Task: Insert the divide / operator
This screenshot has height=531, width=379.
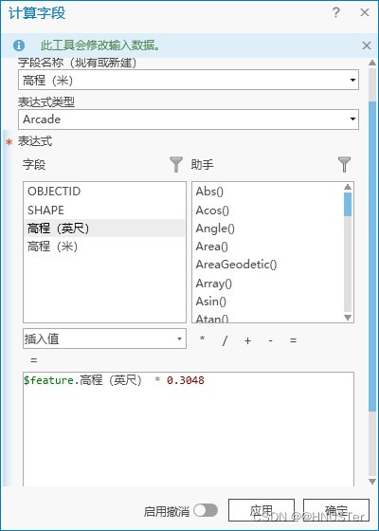Action: coord(225,340)
